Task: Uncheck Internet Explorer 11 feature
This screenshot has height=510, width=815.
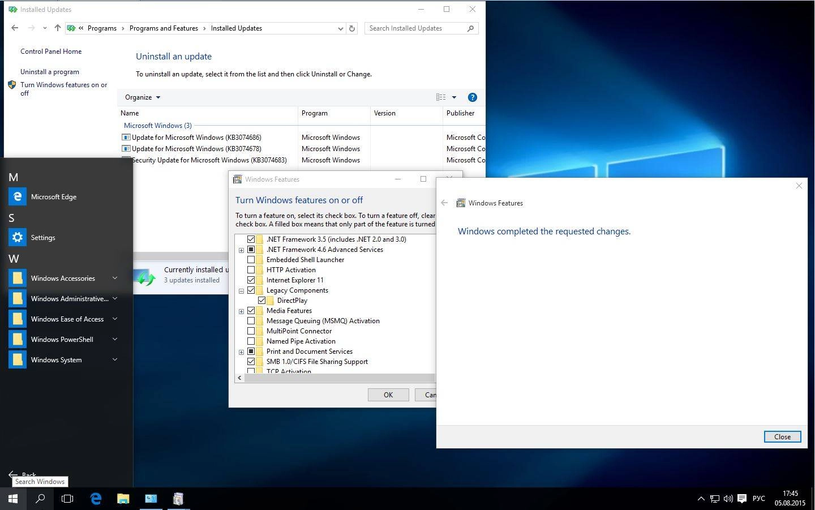Action: point(251,280)
